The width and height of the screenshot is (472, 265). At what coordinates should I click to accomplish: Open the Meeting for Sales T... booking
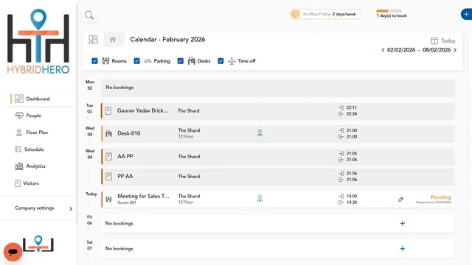coord(277,199)
